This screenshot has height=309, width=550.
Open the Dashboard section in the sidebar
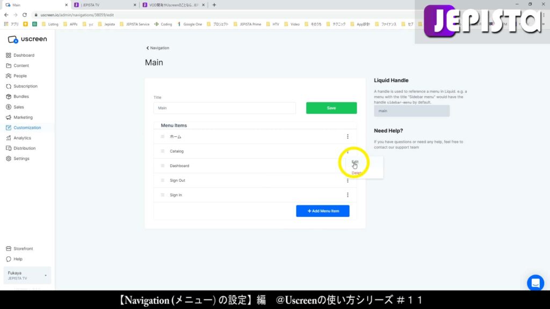pyautogui.click(x=24, y=55)
